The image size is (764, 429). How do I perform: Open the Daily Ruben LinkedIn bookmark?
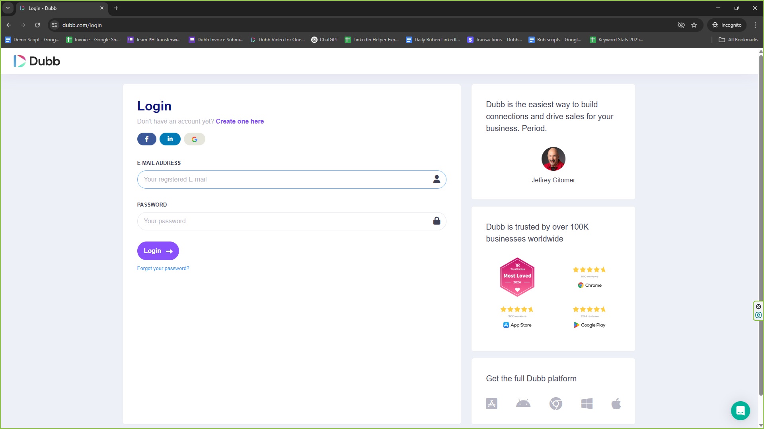433,40
